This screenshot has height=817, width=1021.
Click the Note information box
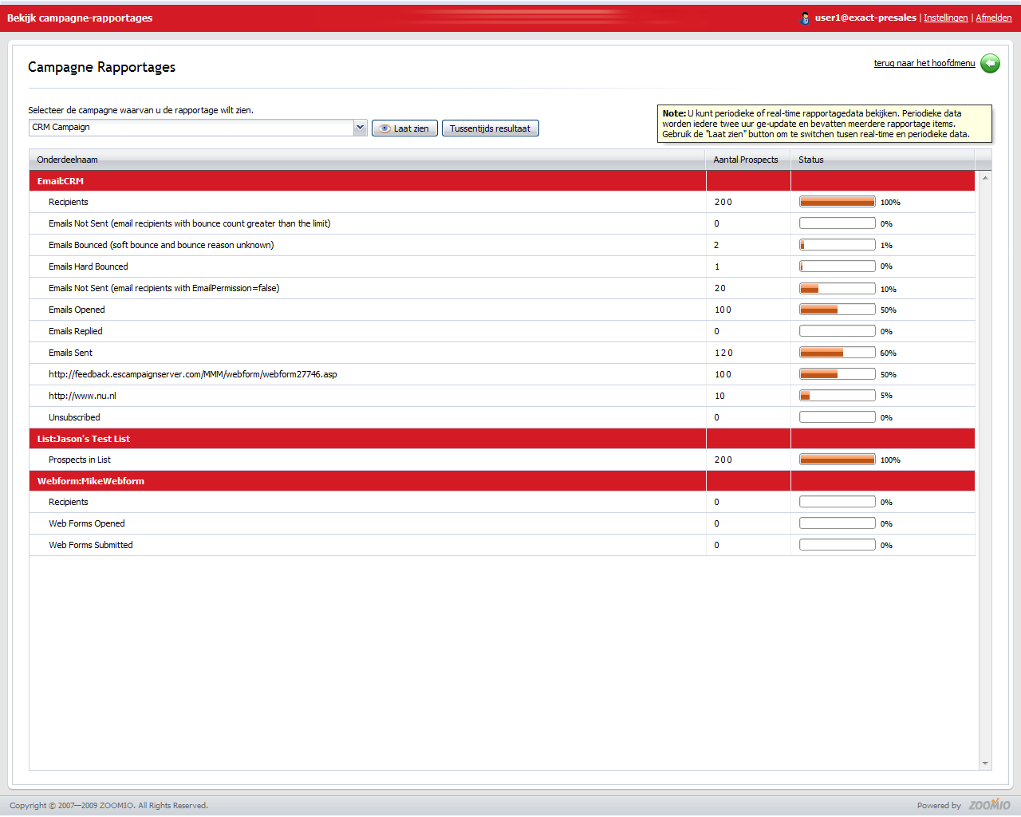coord(825,124)
